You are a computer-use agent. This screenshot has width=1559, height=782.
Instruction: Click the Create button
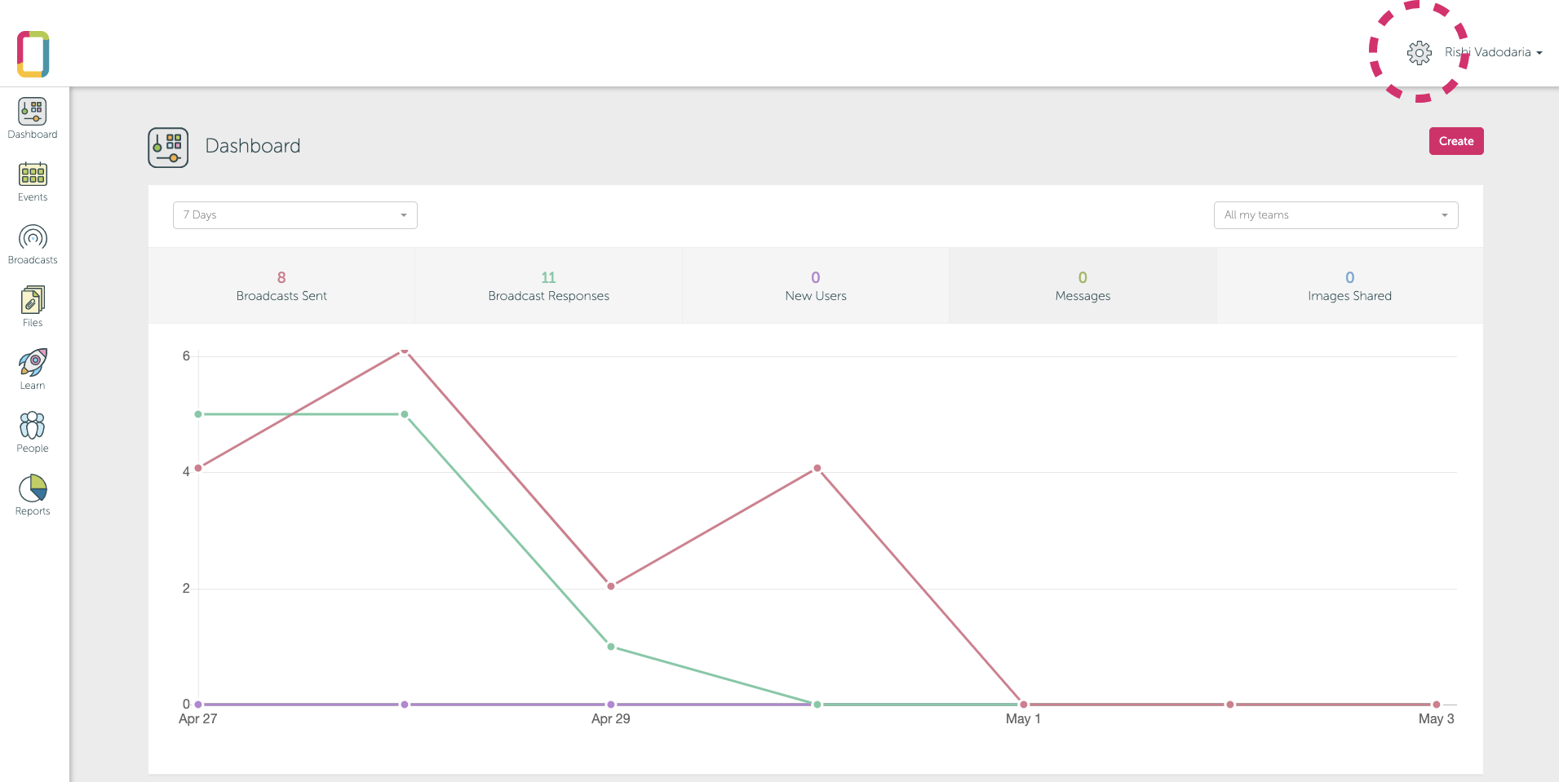1456,141
